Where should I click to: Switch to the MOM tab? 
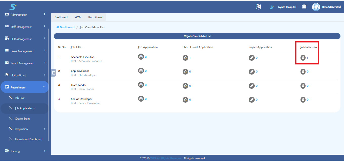click(78, 17)
